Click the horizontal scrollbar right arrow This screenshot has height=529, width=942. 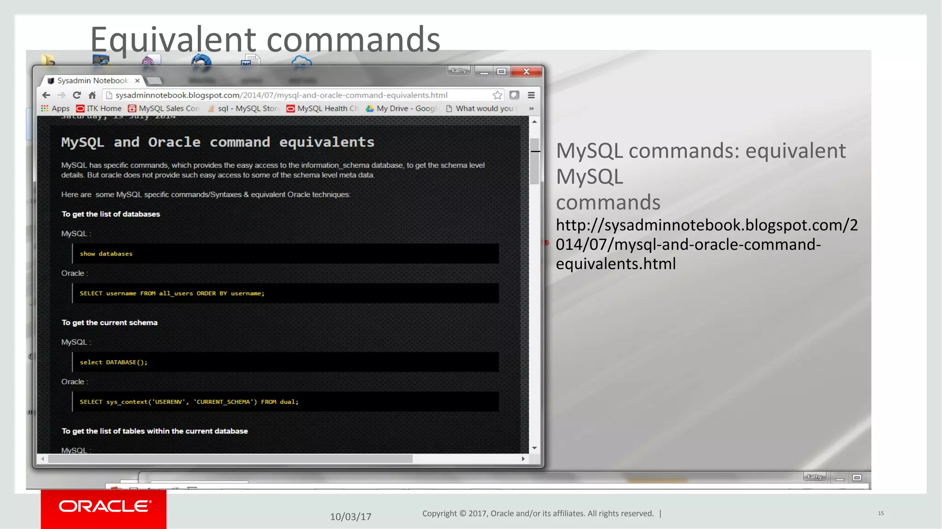pos(523,459)
